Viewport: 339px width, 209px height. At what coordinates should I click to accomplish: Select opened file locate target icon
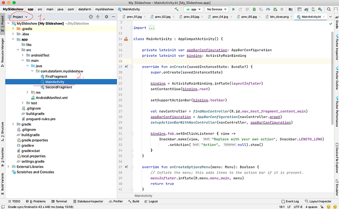91,16
